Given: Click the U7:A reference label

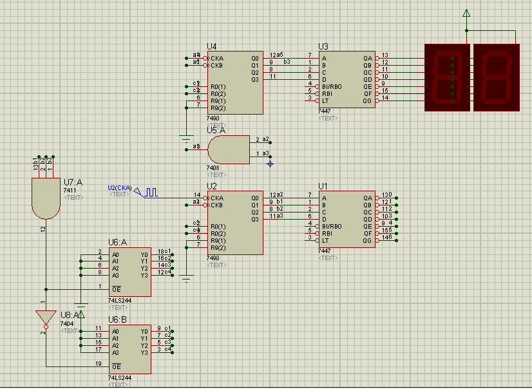Looking at the screenshot, I should click(73, 182).
